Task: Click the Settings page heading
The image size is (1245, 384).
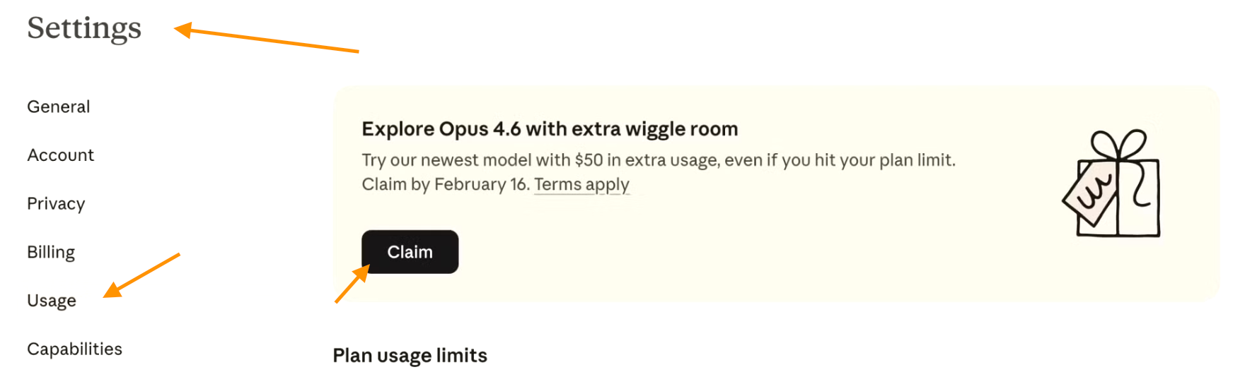Action: click(84, 28)
